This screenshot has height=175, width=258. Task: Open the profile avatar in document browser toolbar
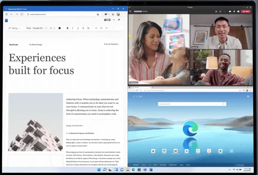click(118, 14)
